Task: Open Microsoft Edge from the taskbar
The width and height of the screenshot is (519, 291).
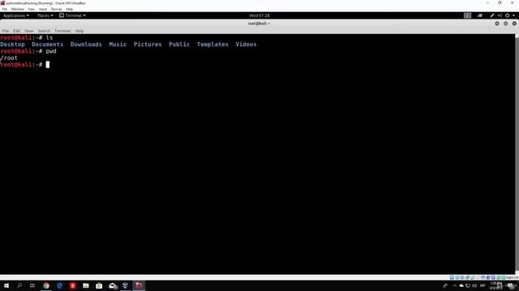Action: click(59, 285)
